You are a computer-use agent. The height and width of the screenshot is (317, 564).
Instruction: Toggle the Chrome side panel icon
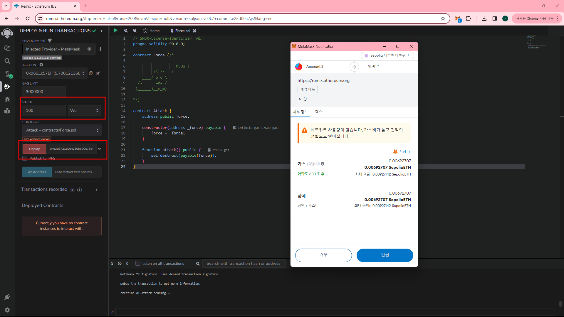[x=495, y=18]
